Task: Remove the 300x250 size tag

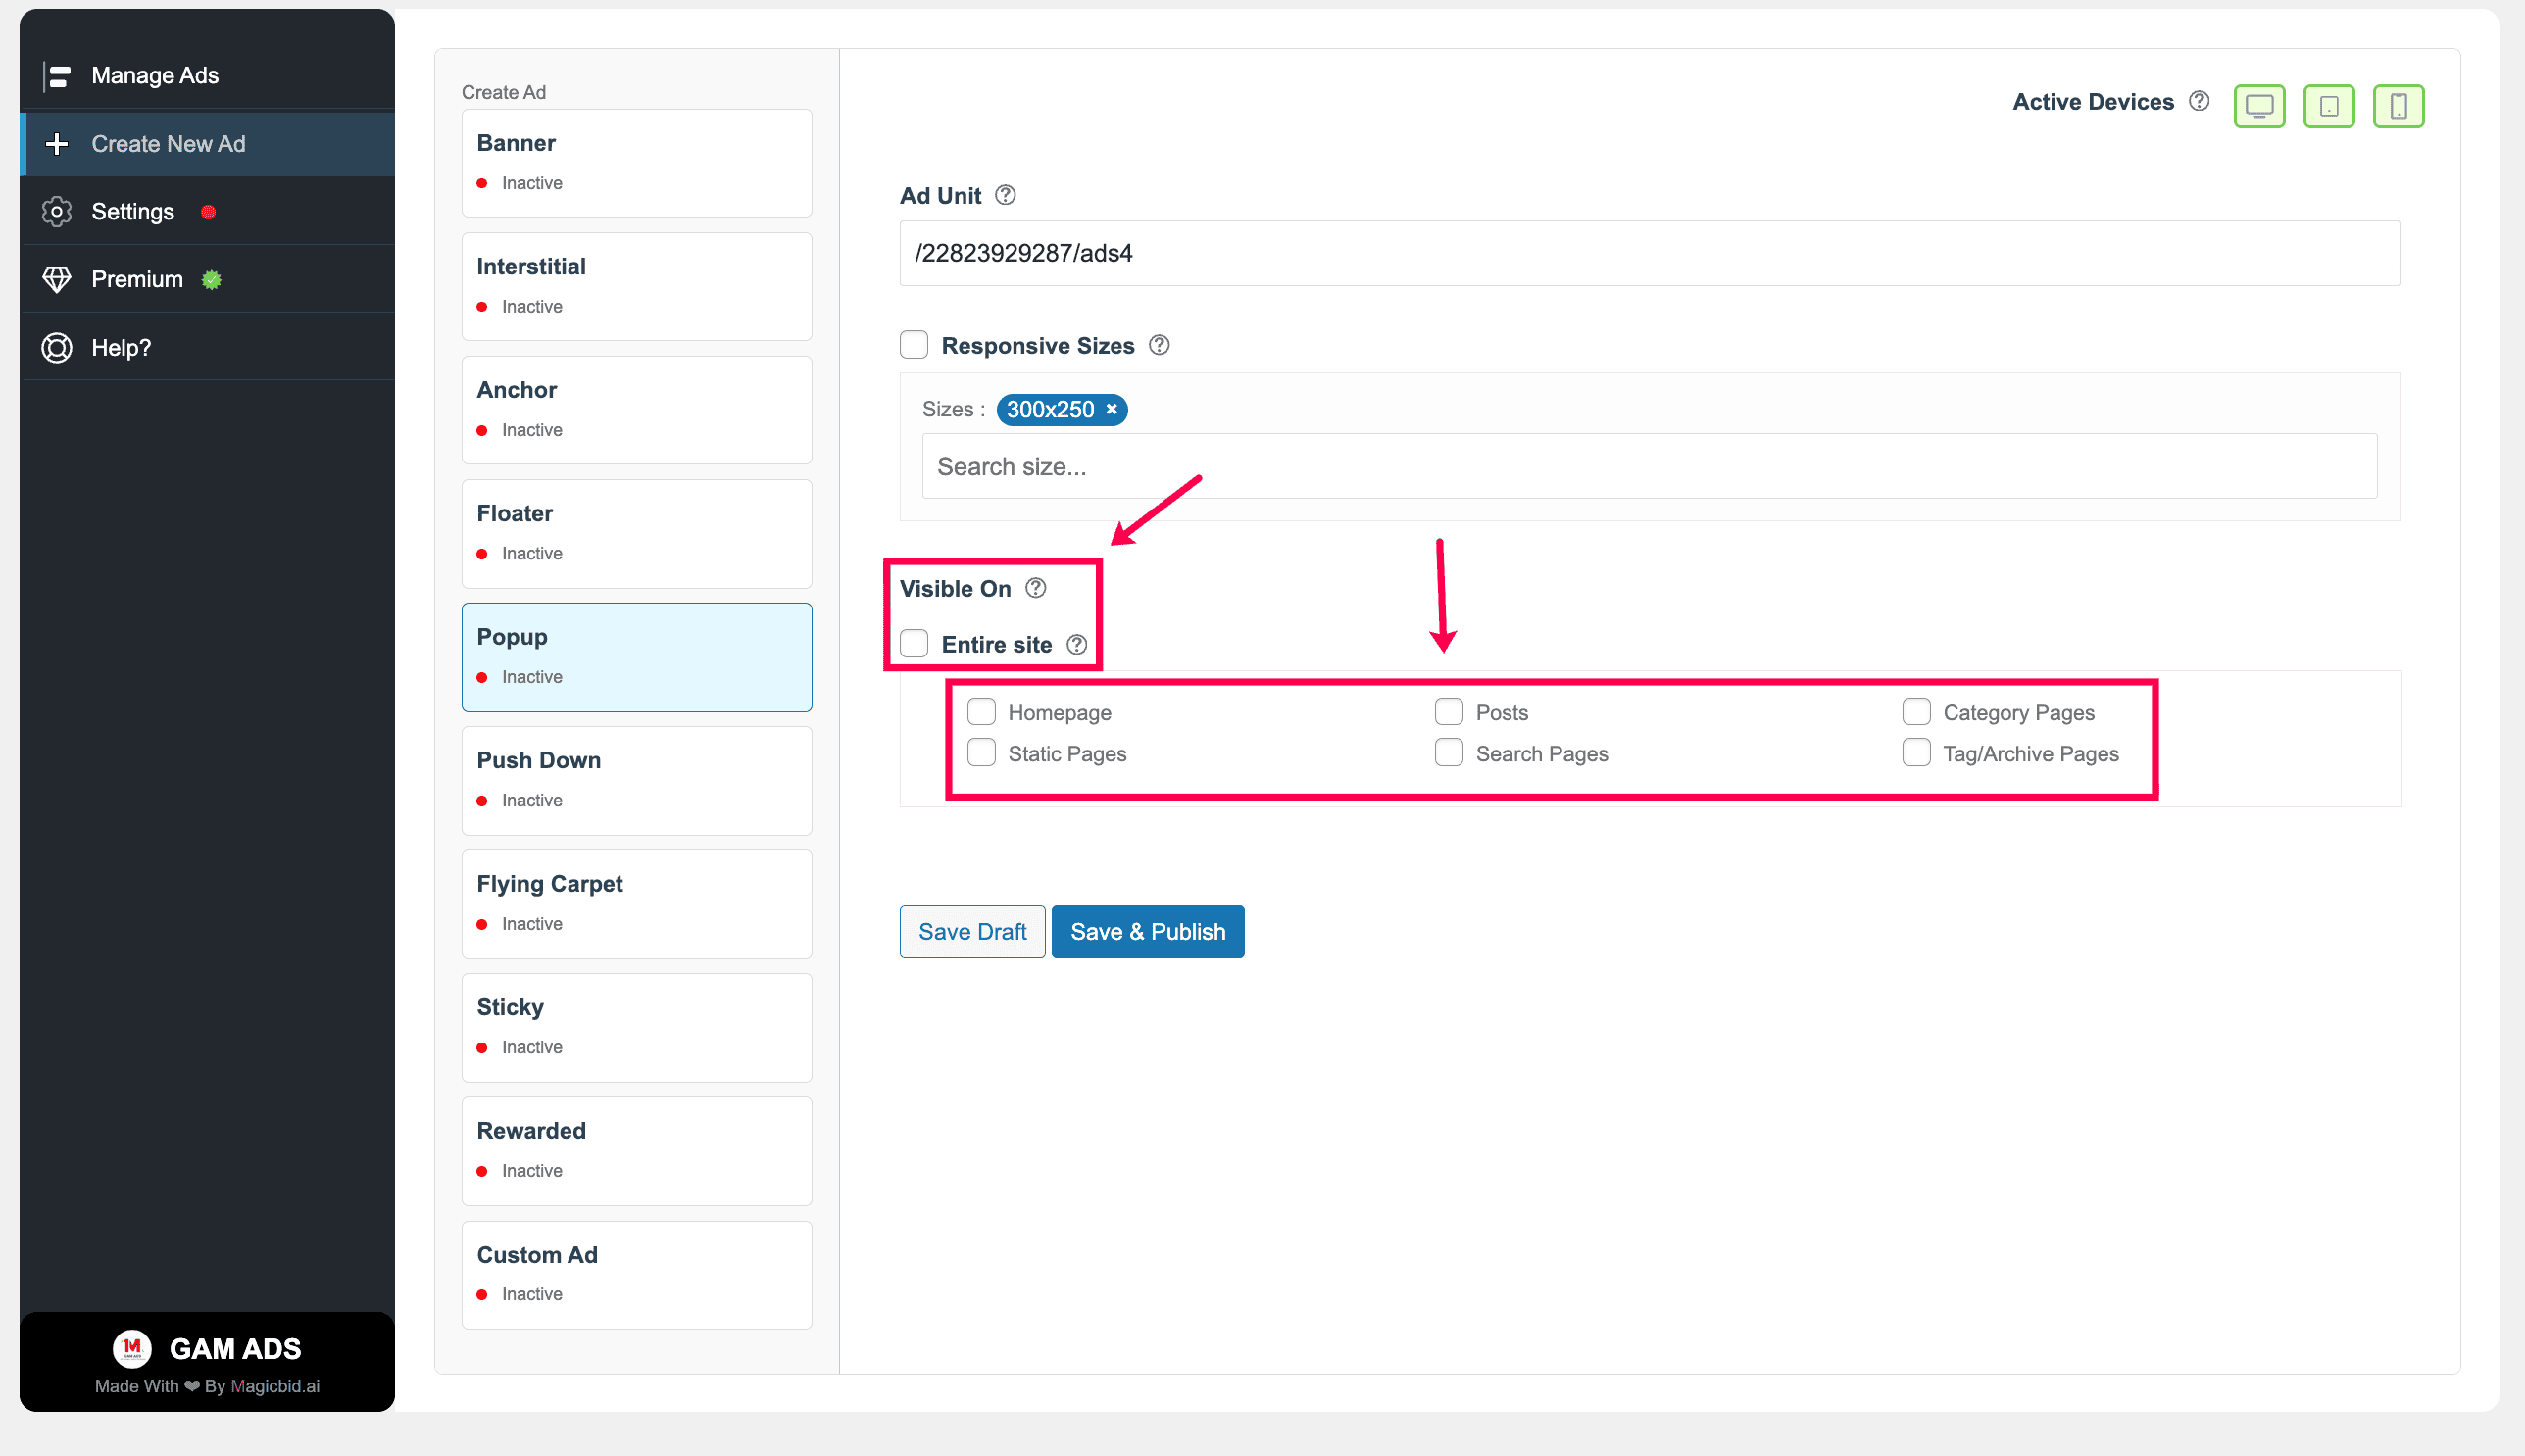Action: (1112, 410)
